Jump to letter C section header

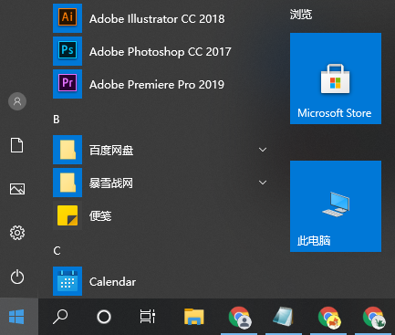[x=57, y=251]
